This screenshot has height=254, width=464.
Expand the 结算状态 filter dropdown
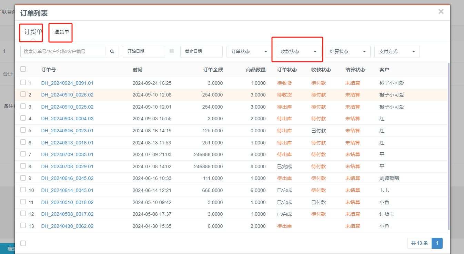pos(348,51)
